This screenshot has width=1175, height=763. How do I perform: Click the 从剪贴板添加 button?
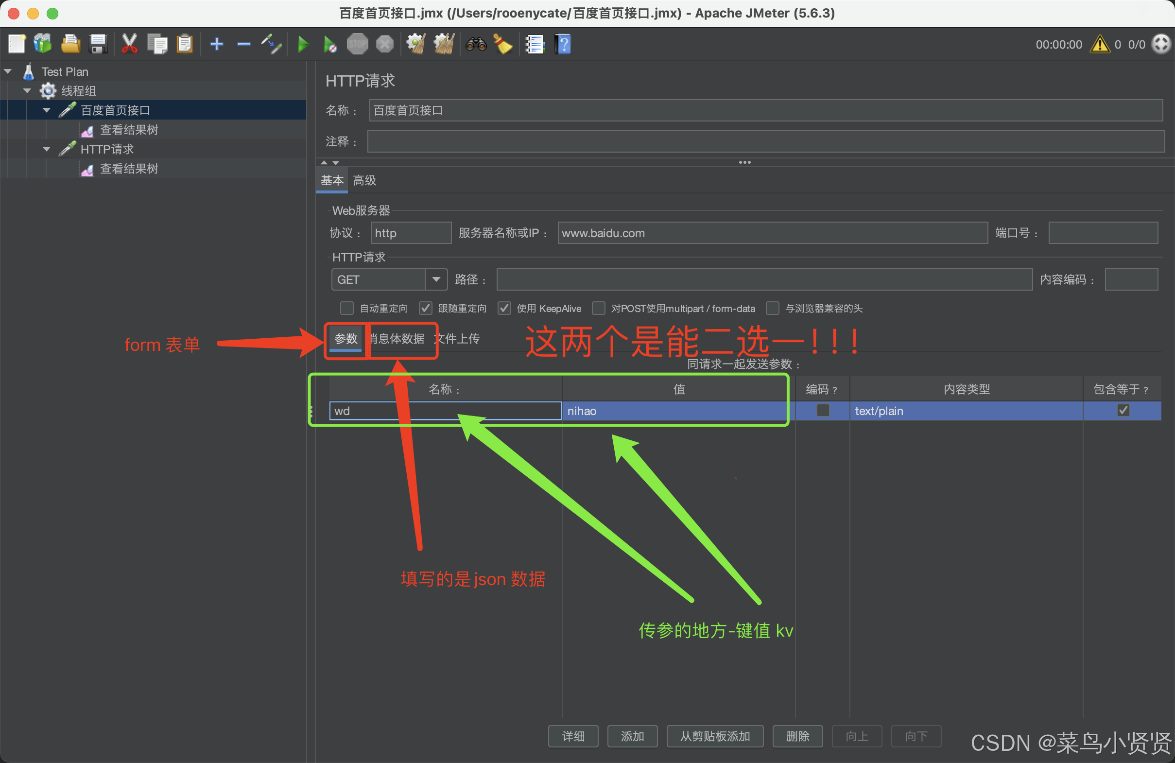click(715, 736)
